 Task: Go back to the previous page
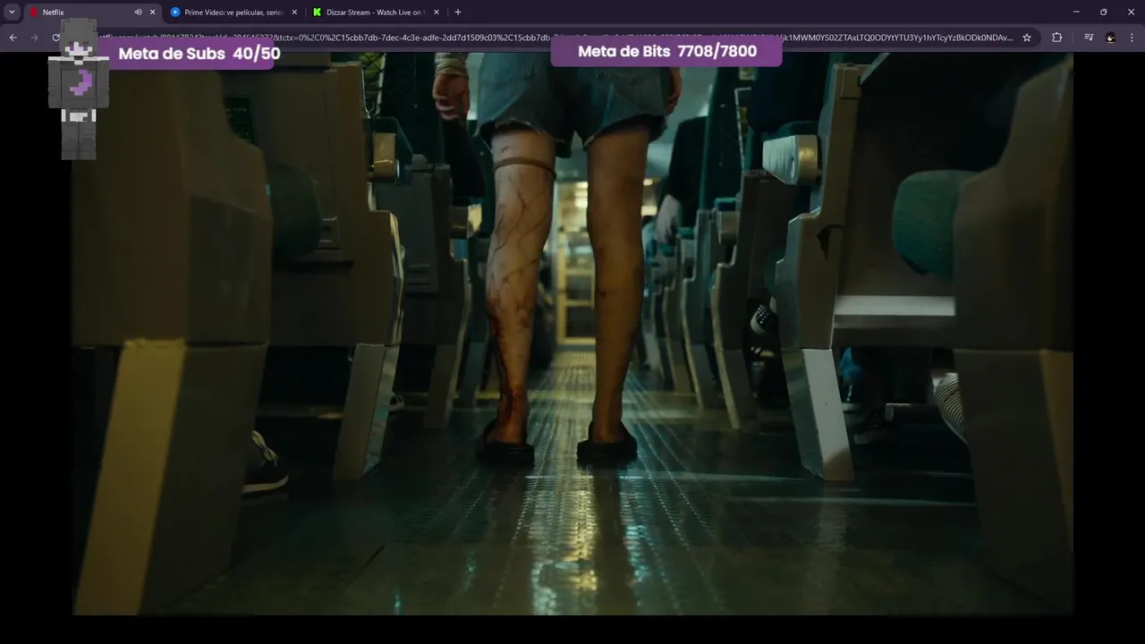13,38
